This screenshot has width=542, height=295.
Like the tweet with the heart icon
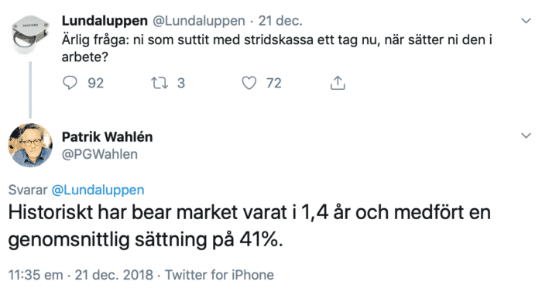click(249, 83)
